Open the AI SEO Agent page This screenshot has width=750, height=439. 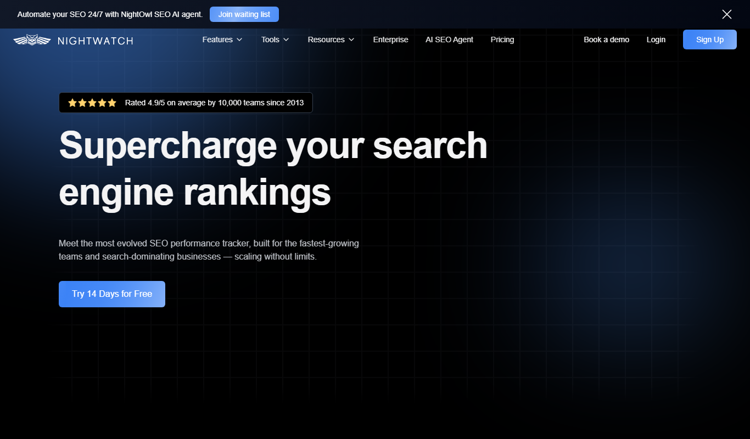pos(450,40)
